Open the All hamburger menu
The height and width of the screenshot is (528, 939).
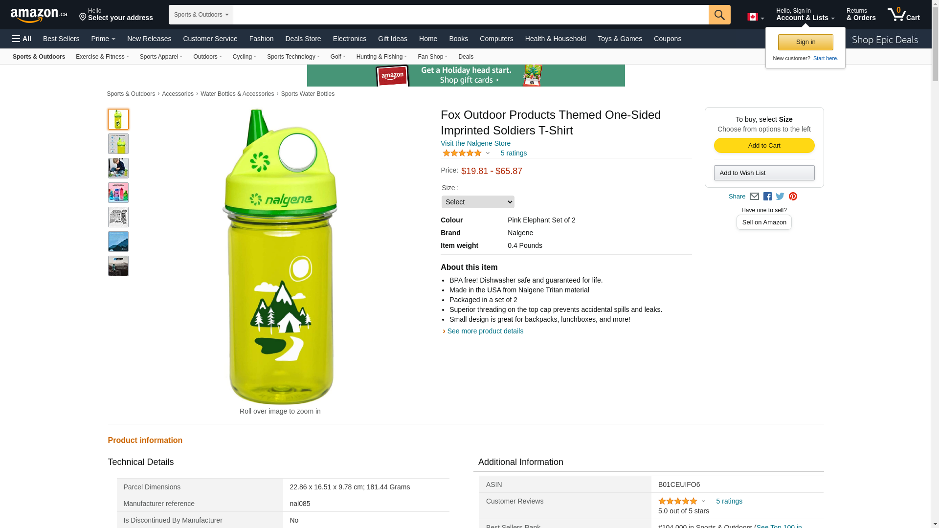22,39
